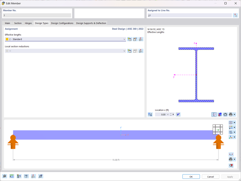Create new local section reduction
Image resolution: width=241 pixels, height=181 pixels.
pyautogui.click(x=130, y=51)
